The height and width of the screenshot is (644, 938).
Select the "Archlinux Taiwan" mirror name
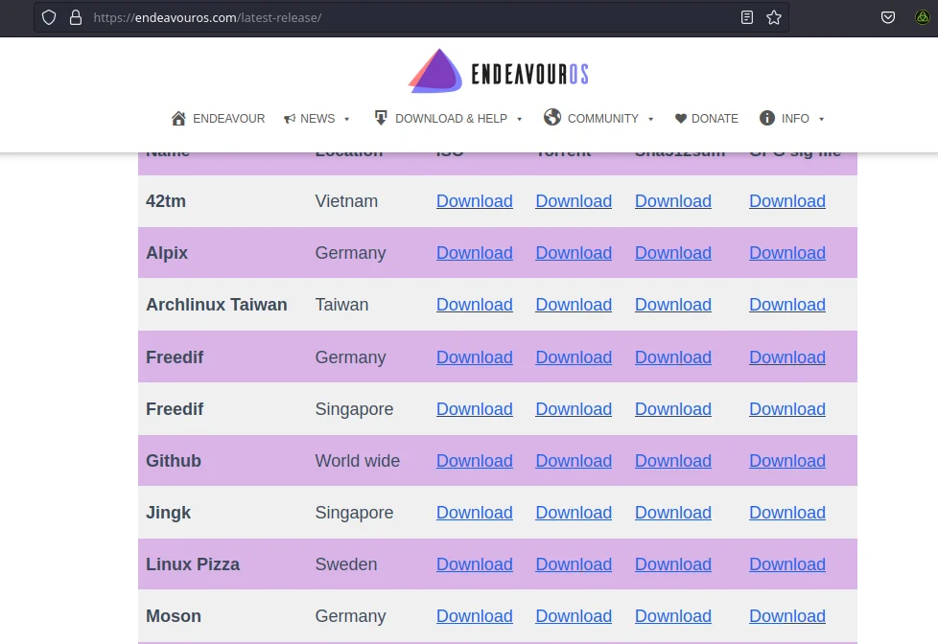coord(217,305)
